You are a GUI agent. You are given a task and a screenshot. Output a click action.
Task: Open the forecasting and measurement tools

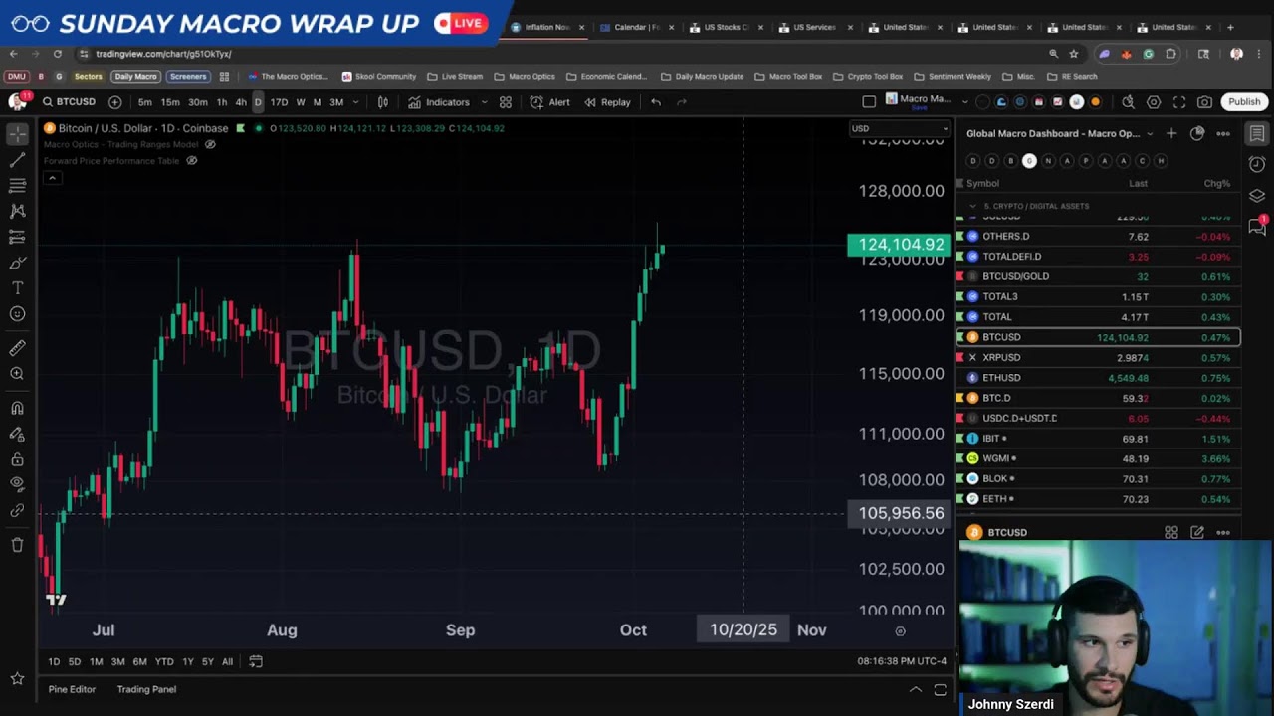pyautogui.click(x=17, y=237)
